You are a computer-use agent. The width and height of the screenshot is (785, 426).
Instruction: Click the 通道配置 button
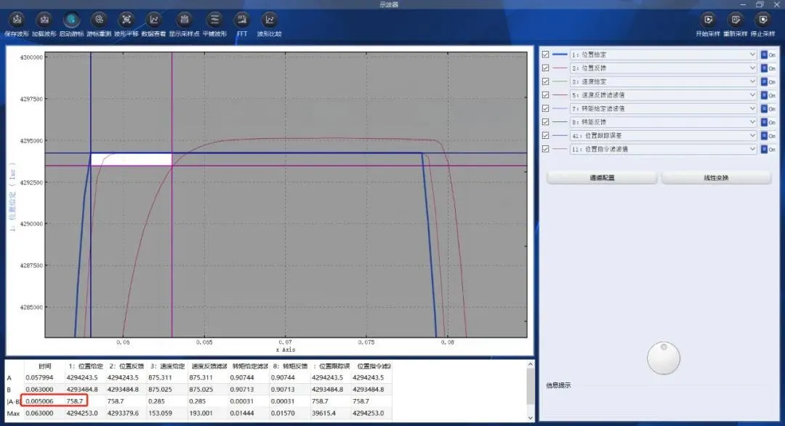point(602,177)
